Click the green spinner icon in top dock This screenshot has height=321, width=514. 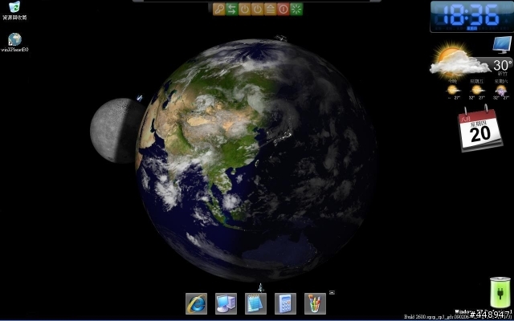[296, 10]
